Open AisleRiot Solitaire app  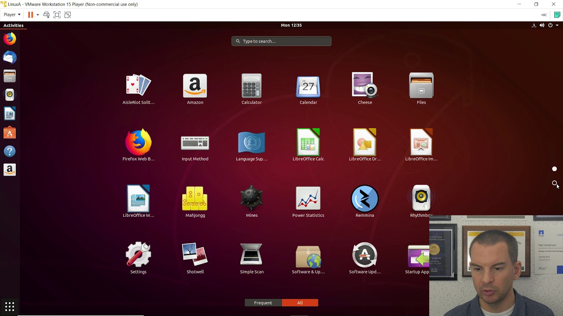[x=138, y=89]
